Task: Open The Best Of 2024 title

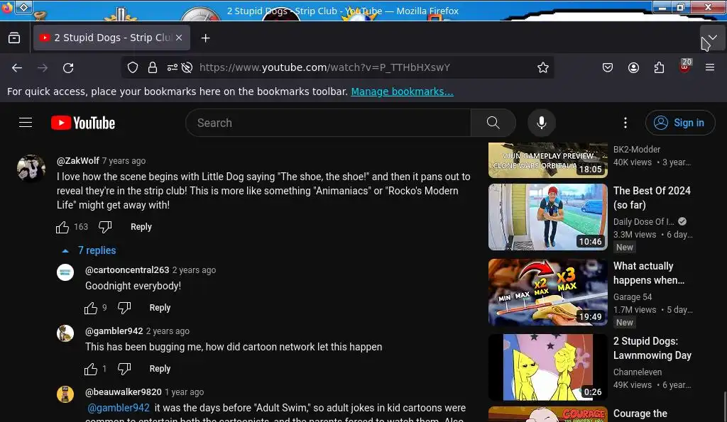Action: 652,198
